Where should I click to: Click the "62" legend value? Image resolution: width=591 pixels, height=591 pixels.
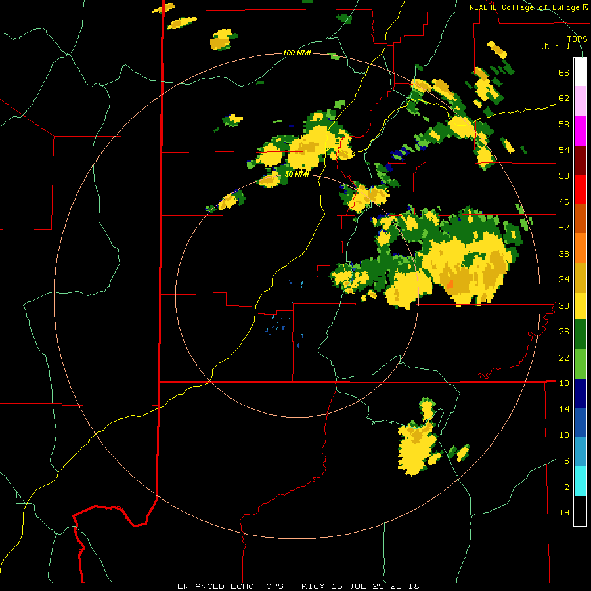pos(564,98)
